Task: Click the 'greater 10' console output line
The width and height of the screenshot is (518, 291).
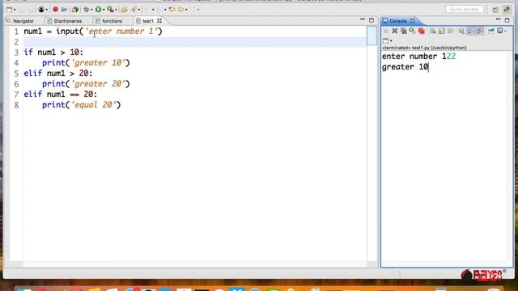Action: coord(405,67)
